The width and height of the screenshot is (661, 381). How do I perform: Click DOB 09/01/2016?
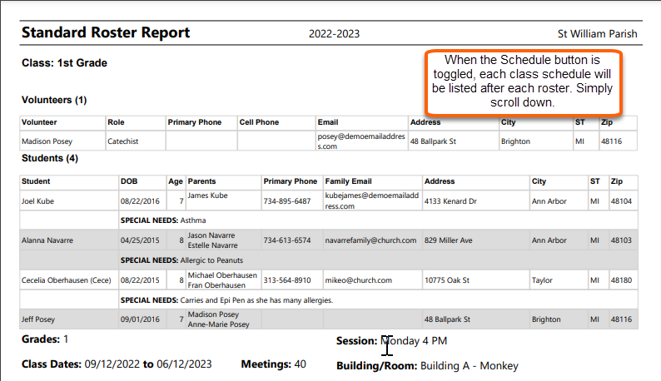(140, 319)
